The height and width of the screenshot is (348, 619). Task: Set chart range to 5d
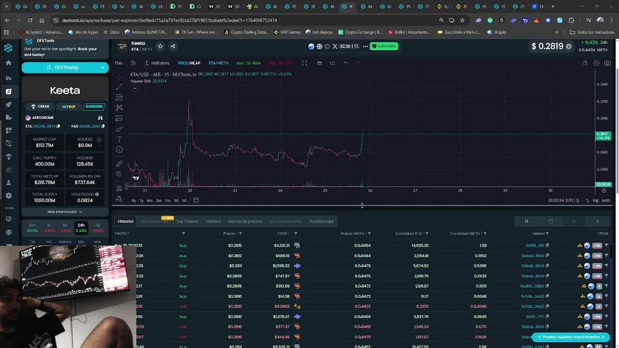click(176, 201)
